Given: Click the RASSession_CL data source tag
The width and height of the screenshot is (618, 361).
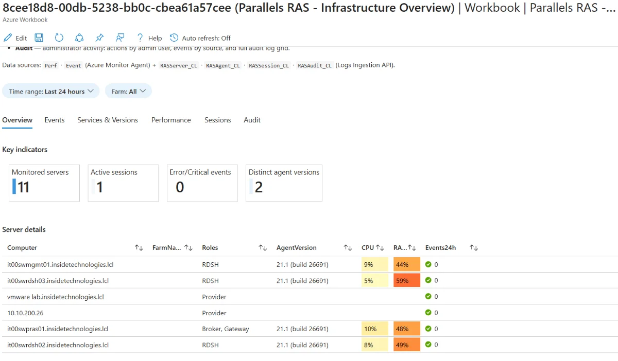Looking at the screenshot, I should click(269, 66).
